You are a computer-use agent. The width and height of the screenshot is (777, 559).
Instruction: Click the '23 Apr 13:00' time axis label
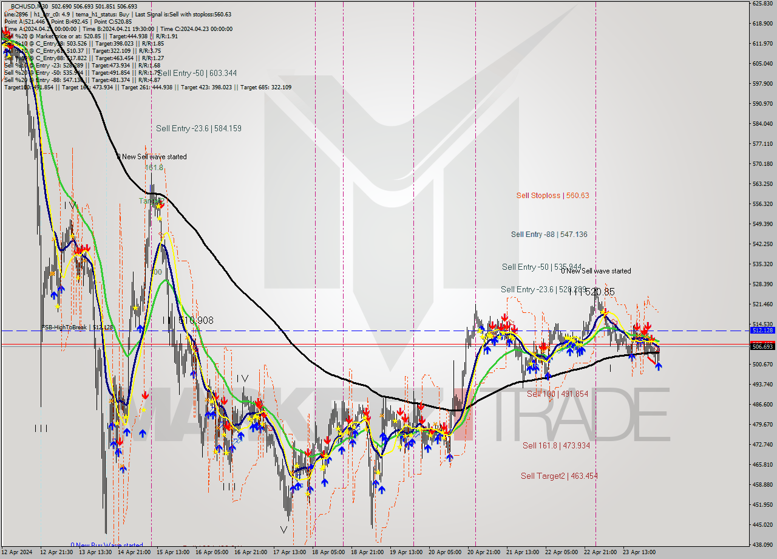(x=639, y=552)
